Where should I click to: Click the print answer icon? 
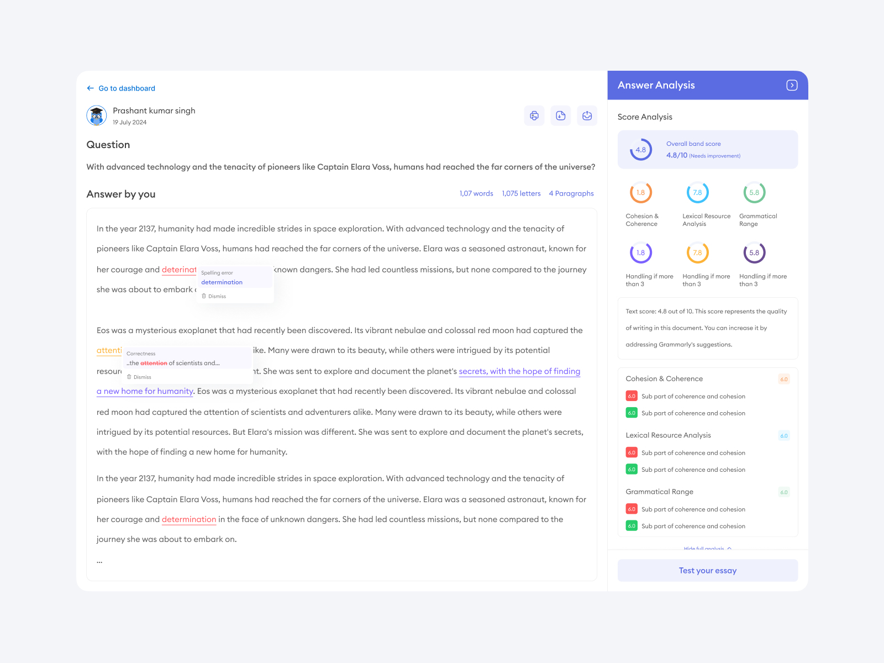[534, 115]
